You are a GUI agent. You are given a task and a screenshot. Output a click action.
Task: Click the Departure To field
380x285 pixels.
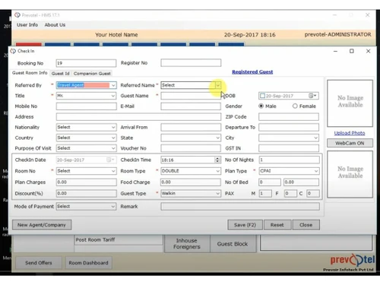[289, 127]
